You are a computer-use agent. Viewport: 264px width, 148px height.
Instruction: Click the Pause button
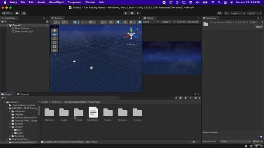(132, 13)
